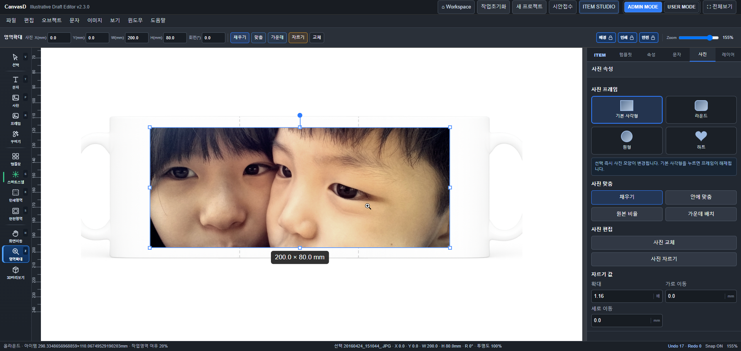The image size is (741, 351).
Task: Click the rotation handle above the photo
Action: (300, 115)
